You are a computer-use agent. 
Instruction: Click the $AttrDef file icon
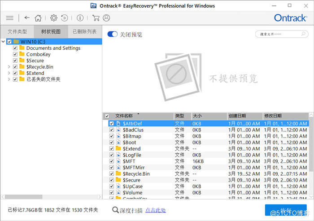(118, 123)
